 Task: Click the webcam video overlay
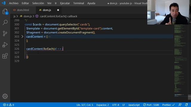[x=169, y=12]
